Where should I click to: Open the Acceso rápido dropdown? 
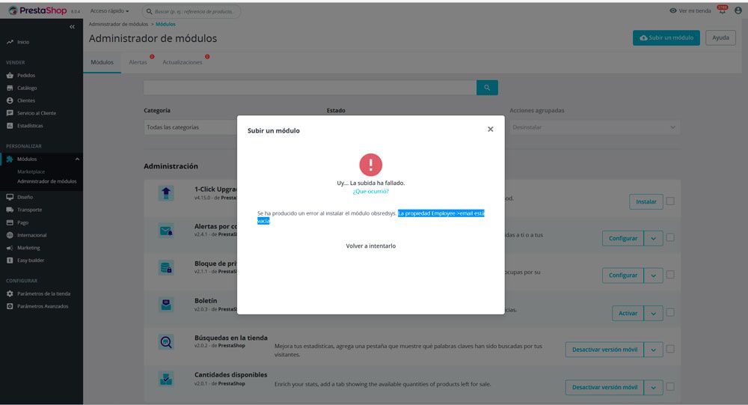click(109, 10)
